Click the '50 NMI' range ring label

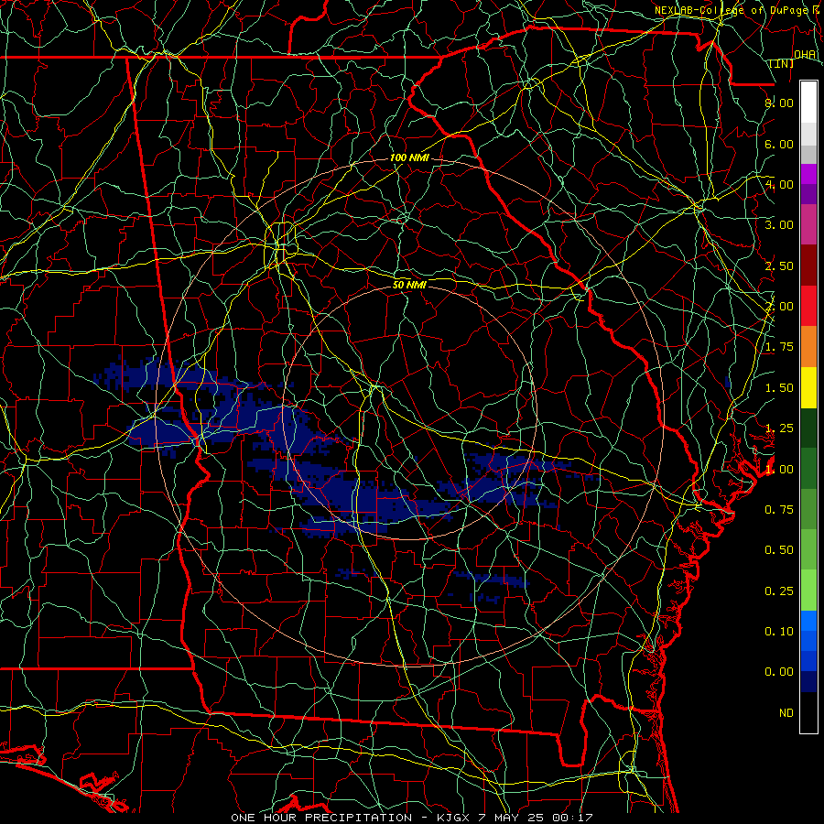[409, 285]
